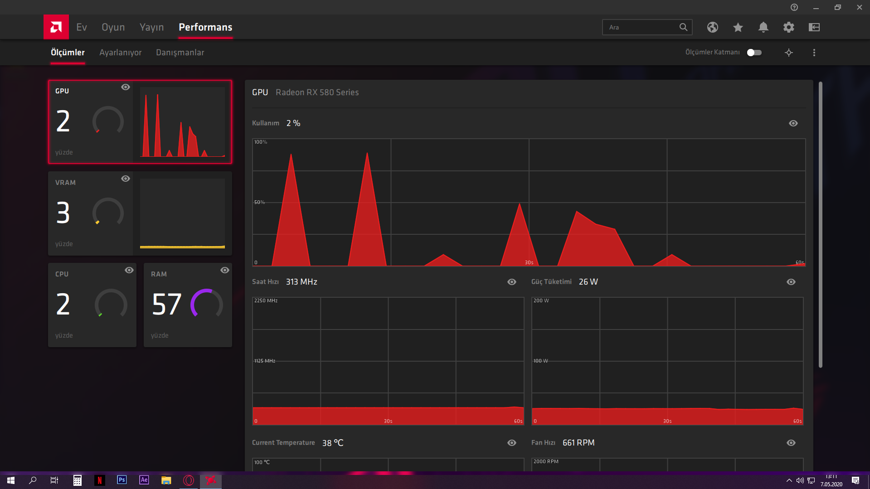Open the Ayarlanıyor sub-tab

tap(120, 53)
